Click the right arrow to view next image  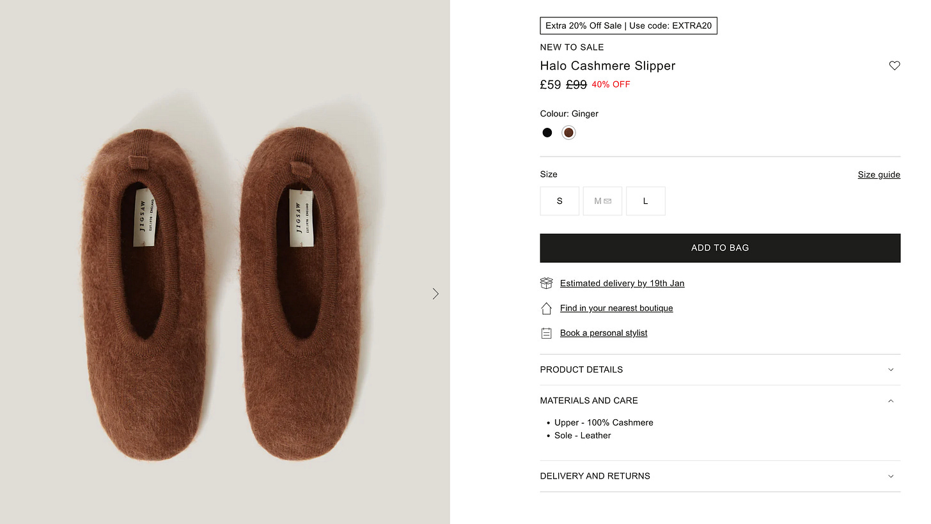pyautogui.click(x=435, y=293)
